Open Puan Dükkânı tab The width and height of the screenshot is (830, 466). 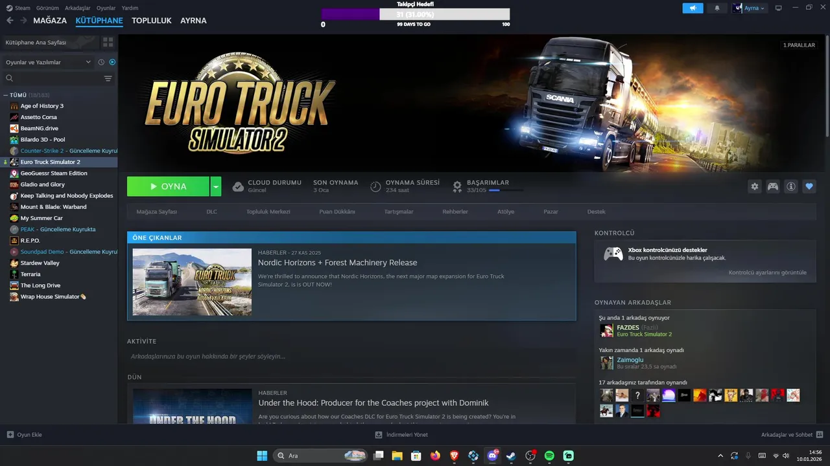(337, 212)
